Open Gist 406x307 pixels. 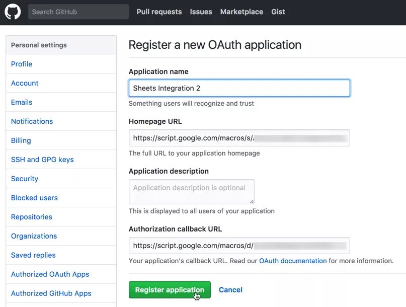tap(278, 12)
